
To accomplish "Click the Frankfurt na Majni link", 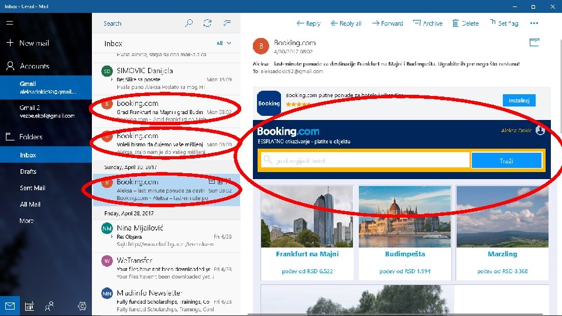I will (x=307, y=254).
